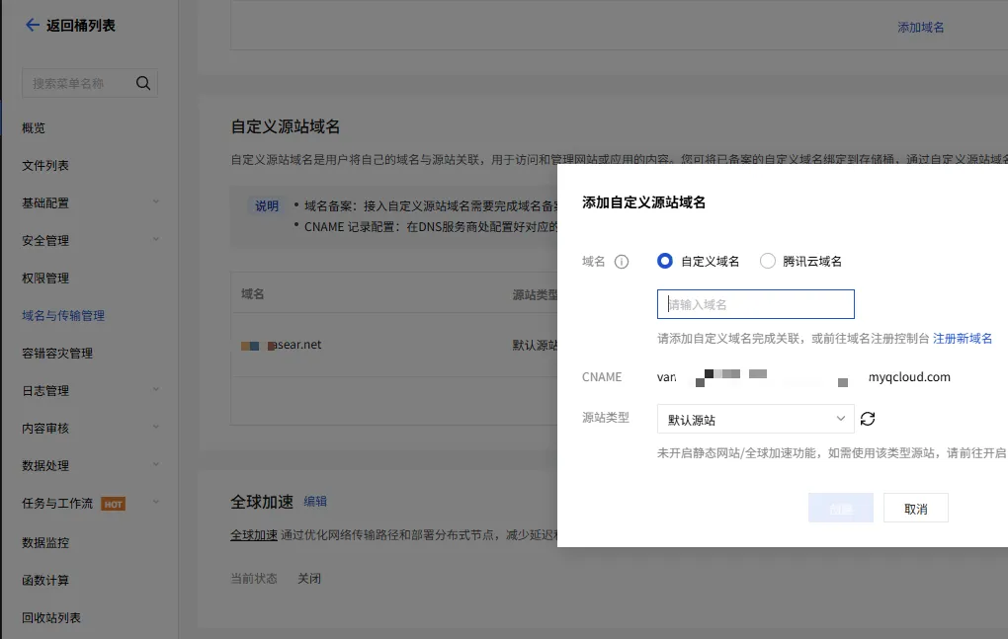The width and height of the screenshot is (1008, 639).
Task: Open 回收站列表 in the sidebar
Action: click(51, 617)
